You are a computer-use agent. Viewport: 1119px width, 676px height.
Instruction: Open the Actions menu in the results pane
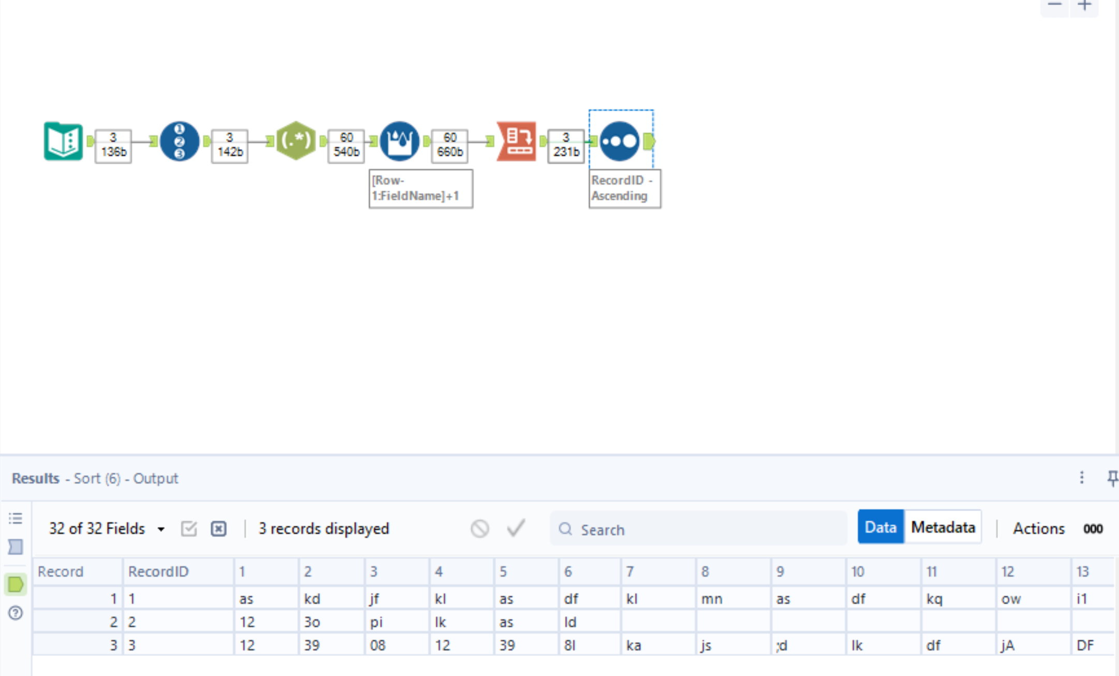(1038, 528)
